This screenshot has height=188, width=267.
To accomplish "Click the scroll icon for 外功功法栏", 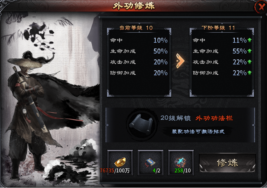I will [x=141, y=125].
